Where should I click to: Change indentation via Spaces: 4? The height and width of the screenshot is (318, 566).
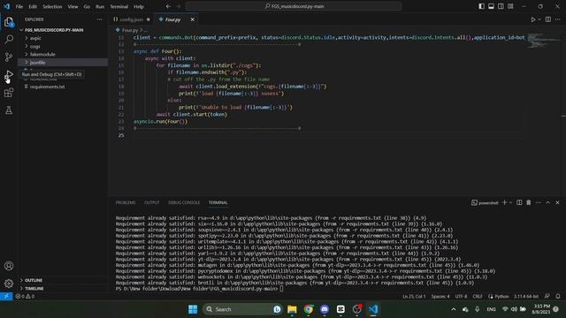point(440,297)
